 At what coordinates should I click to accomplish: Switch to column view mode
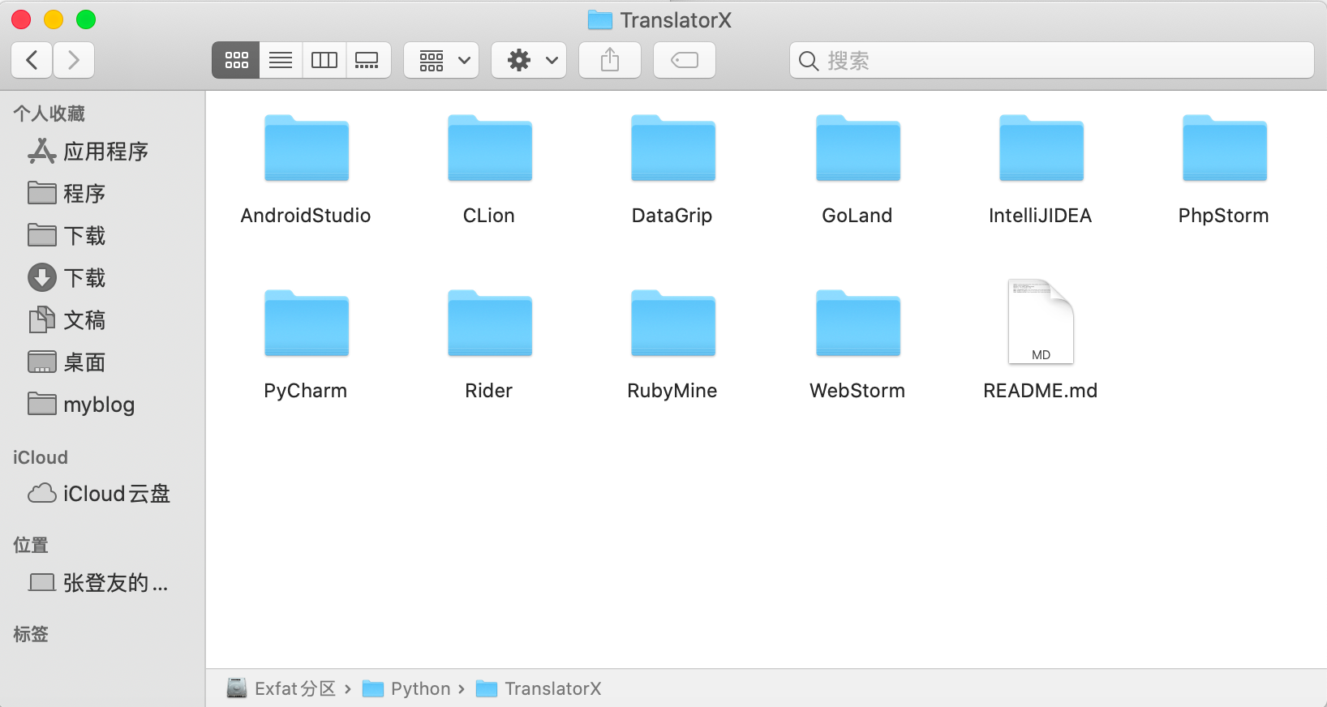(x=324, y=60)
